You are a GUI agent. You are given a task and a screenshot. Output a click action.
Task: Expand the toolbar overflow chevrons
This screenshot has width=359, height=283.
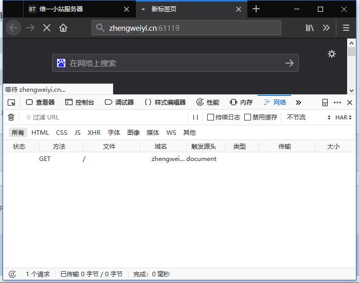326,28
